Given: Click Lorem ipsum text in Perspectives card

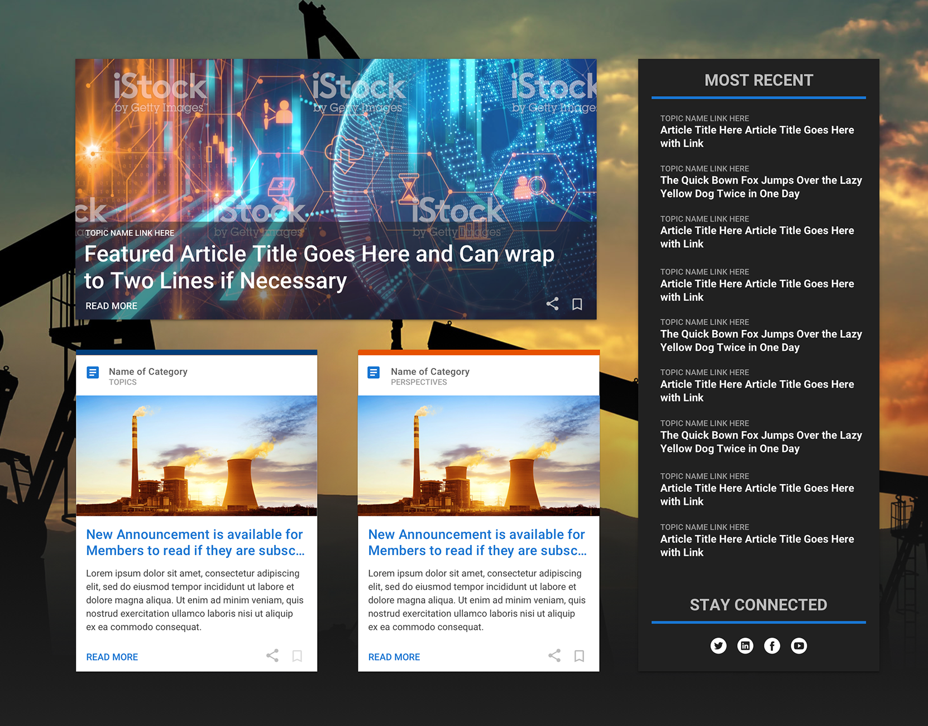Looking at the screenshot, I should (477, 600).
